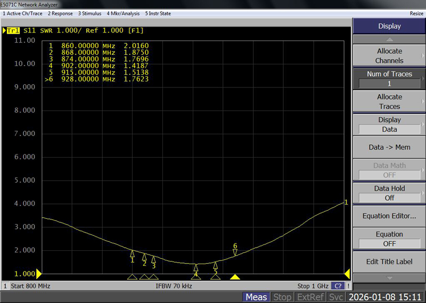Screen dimensions: 426x303
Task: Expand the Allocate Traces submenu
Action: (389, 101)
